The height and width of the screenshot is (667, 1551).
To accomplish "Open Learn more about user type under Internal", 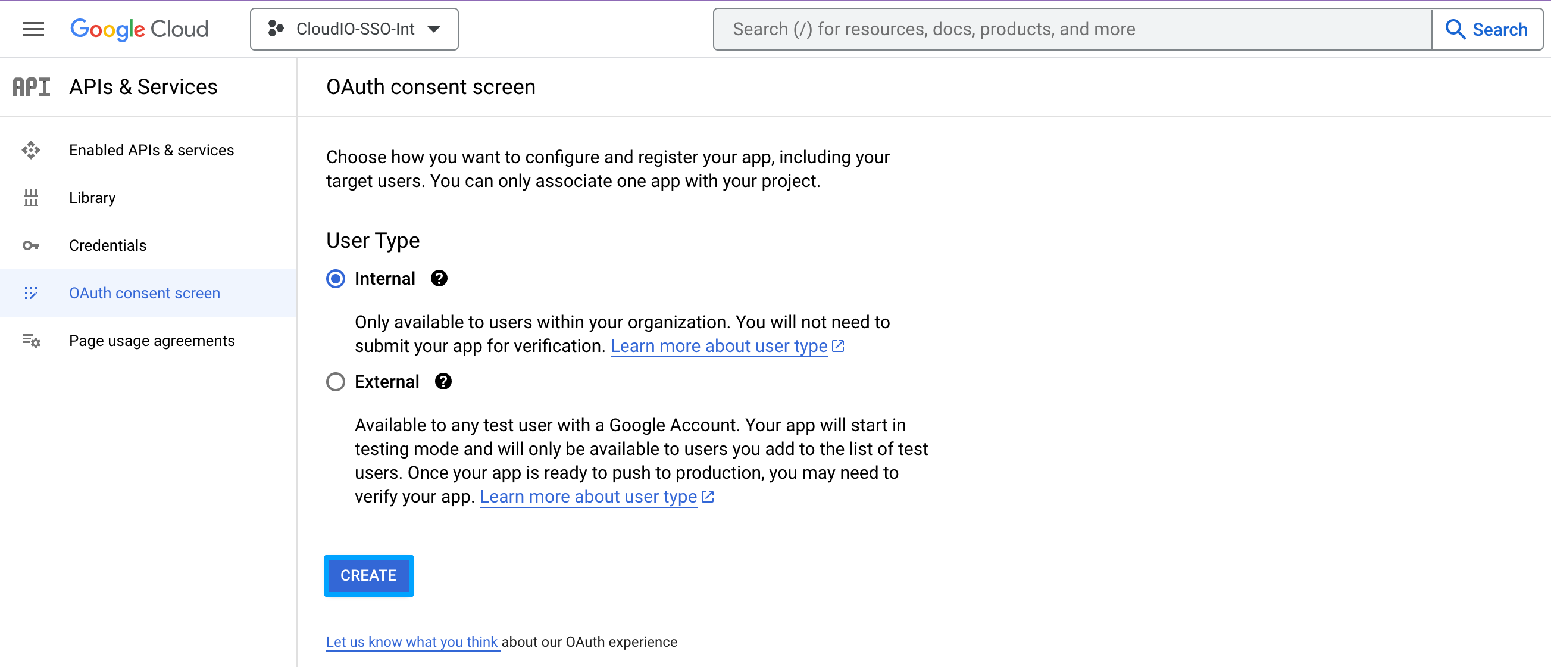I will click(719, 346).
